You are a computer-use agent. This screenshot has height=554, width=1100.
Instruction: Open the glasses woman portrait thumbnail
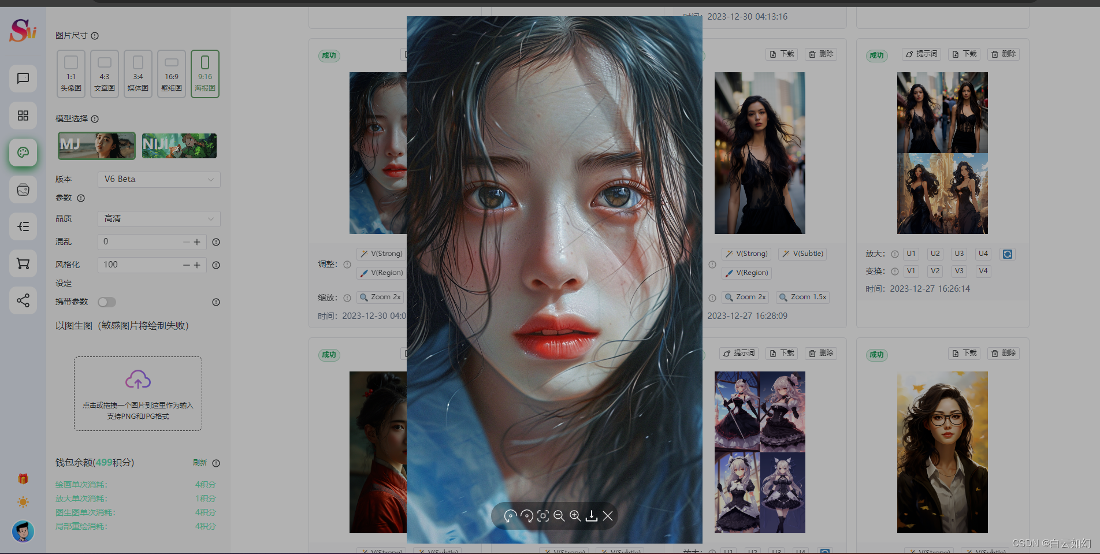click(942, 452)
